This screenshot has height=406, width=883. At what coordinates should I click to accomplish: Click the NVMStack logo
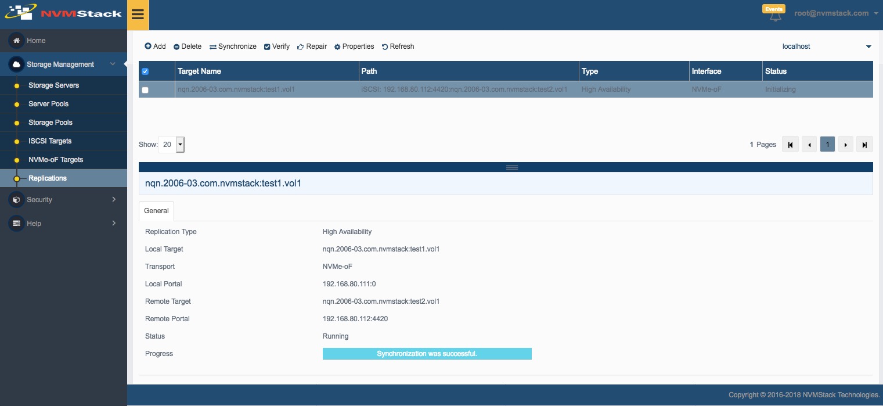pyautogui.click(x=63, y=12)
